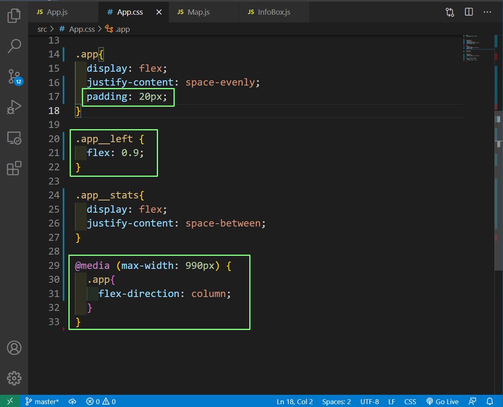The height and width of the screenshot is (407, 503).
Task: Open the Run and Debug view
Action: pyautogui.click(x=14, y=107)
